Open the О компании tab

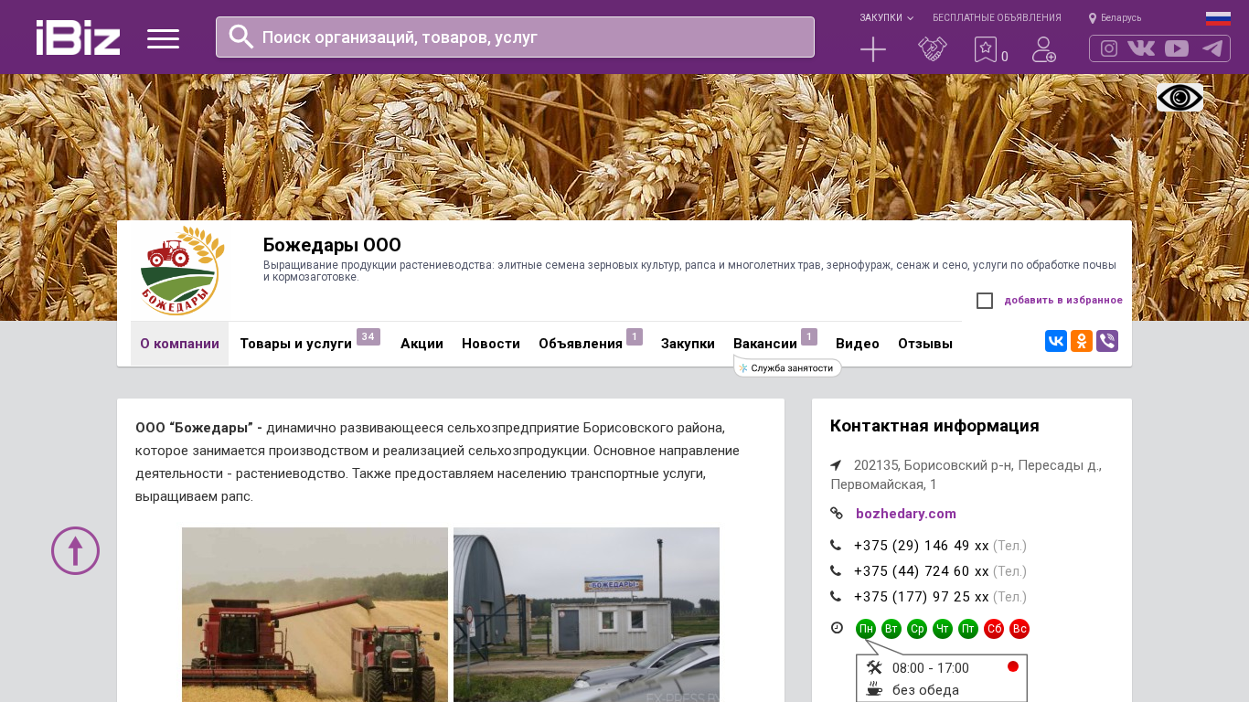(x=179, y=344)
